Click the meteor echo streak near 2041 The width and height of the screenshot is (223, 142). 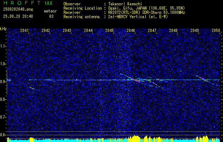tap(32, 88)
